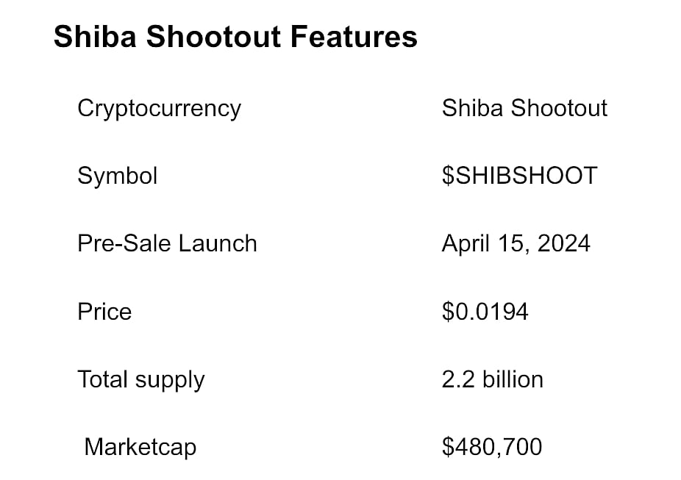681x480 pixels.
Task: Select the $480,700 marketcap value
Action: coord(492,447)
